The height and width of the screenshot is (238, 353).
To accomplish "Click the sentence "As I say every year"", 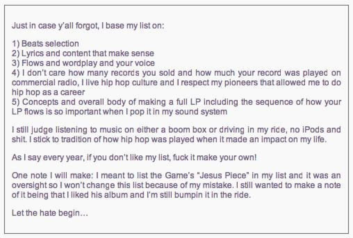I will [134, 157].
